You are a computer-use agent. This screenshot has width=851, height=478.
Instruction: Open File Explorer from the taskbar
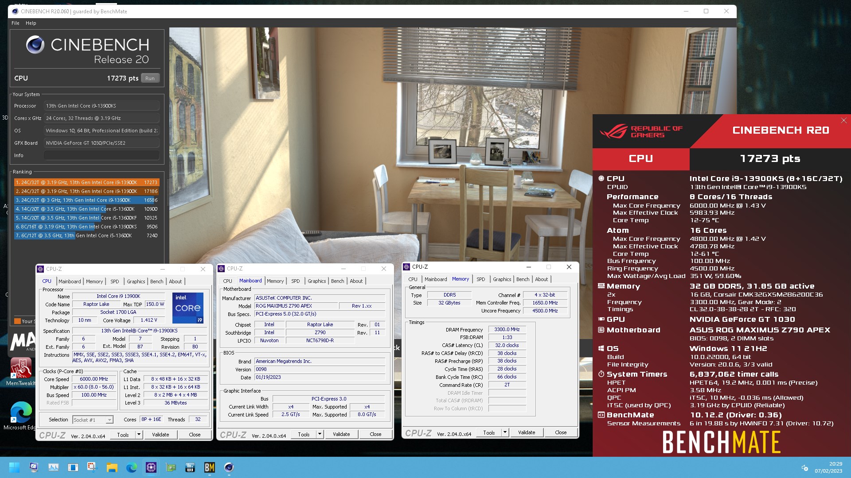click(112, 467)
